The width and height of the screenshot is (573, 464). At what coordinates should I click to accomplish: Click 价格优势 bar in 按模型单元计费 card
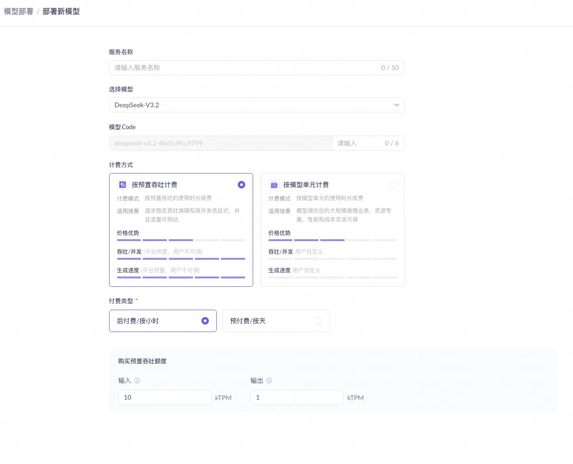(332, 240)
